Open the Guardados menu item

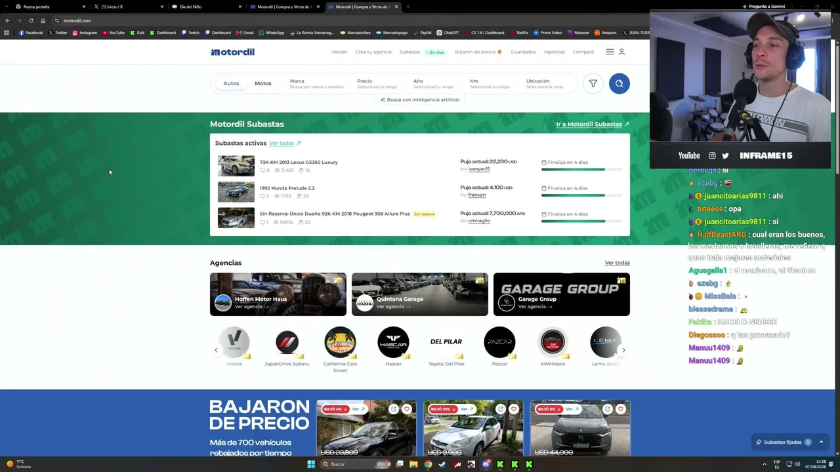click(523, 52)
